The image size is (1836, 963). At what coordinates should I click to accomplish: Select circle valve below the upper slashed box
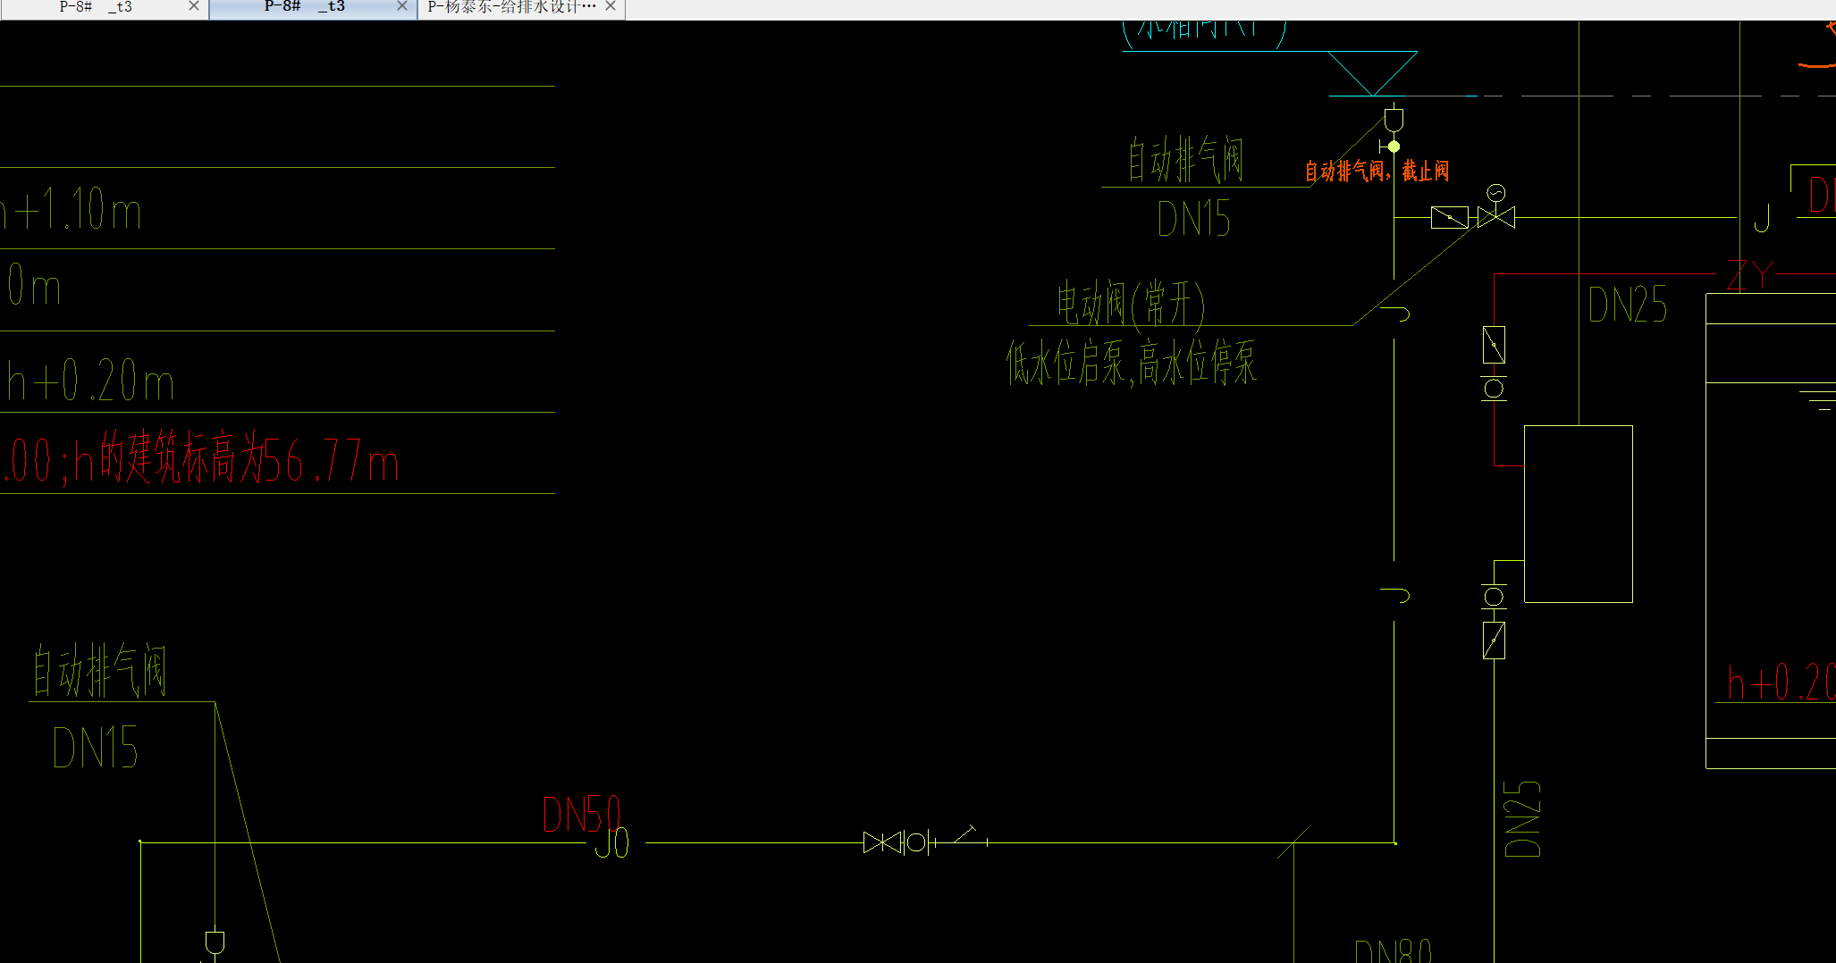point(1494,389)
